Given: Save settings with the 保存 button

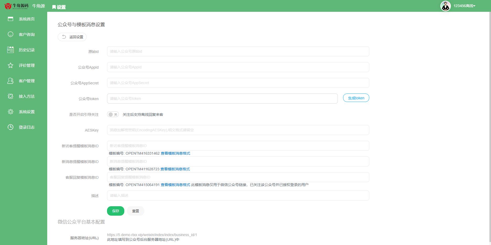Looking at the screenshot, I should 116,211.
